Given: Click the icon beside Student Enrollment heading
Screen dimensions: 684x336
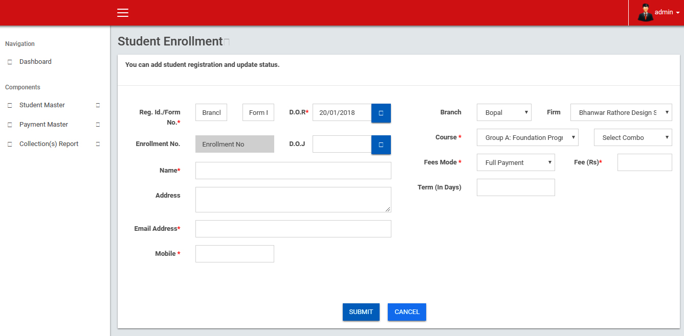Looking at the screenshot, I should 227,42.
